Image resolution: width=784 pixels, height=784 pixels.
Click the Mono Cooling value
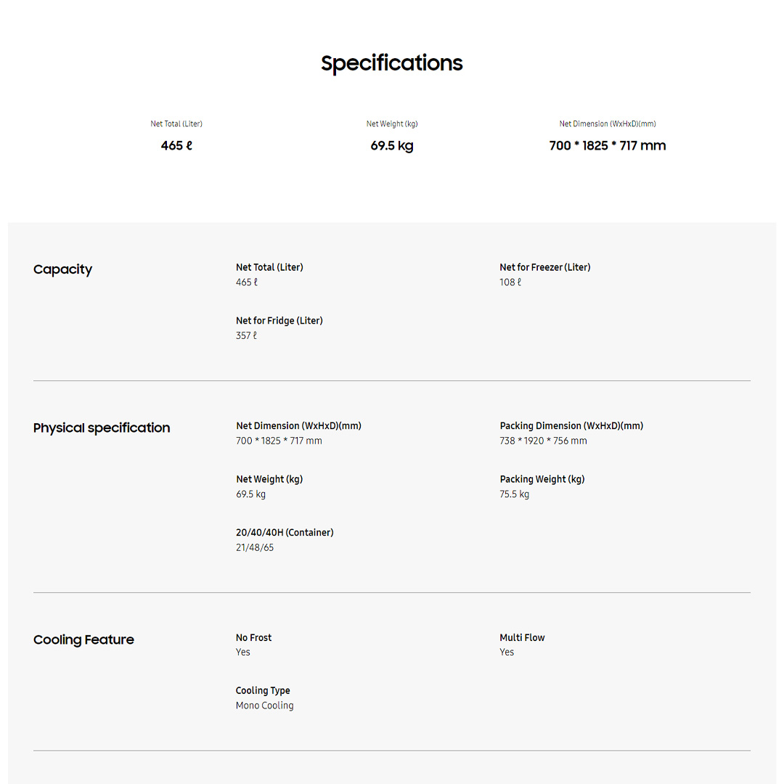(264, 706)
